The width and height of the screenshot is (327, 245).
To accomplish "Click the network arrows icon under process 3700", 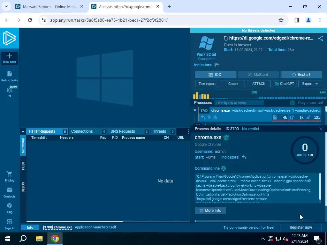I will click(203, 117).
